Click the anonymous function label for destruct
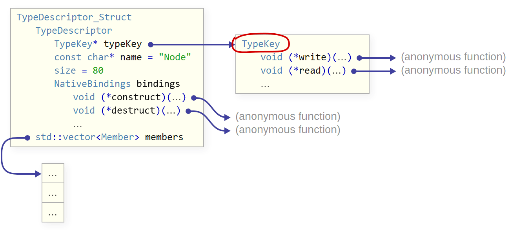 tap(288, 130)
